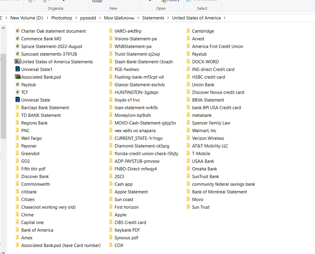315x254 pixels.
Task: Expand chevron after Statements breadcrumb
Action: point(168,18)
